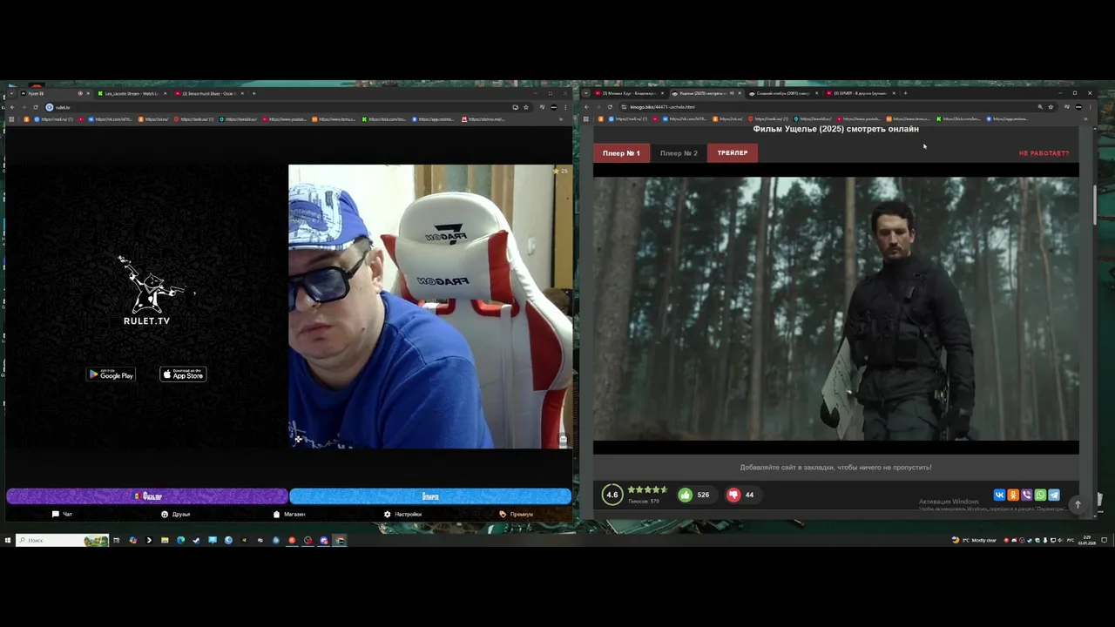This screenshot has width=1115, height=627.
Task: Open the Premium tab in Rulet.tv
Action: tap(516, 514)
